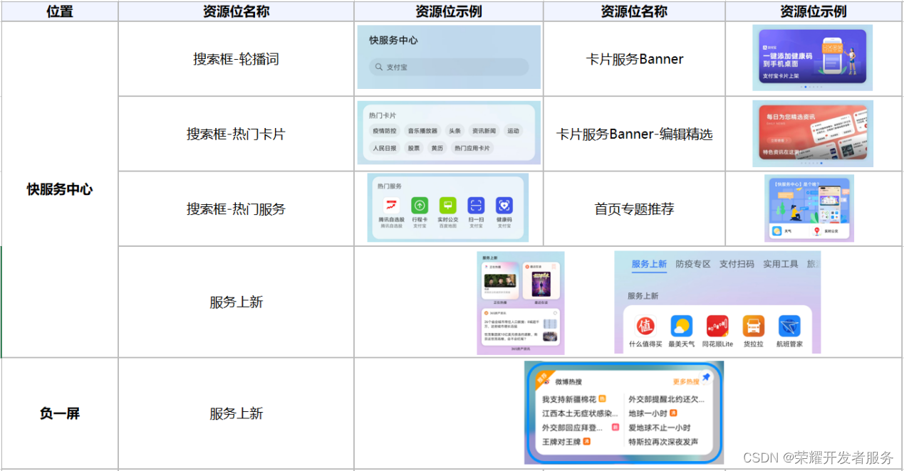The height and width of the screenshot is (471, 904).
Task: Open the 更多热搜 link
Action: 686,382
